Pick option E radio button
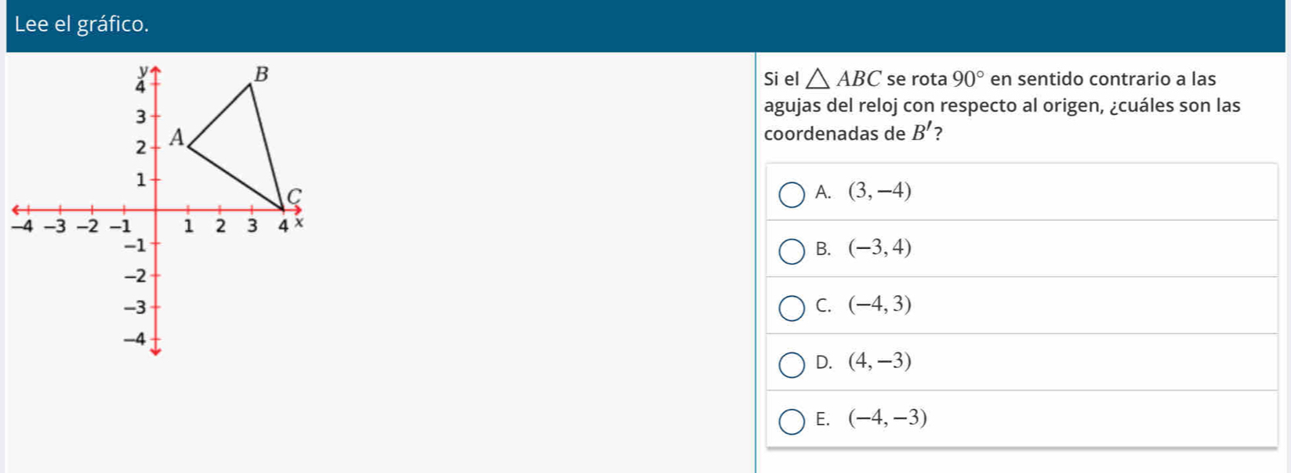 (791, 421)
